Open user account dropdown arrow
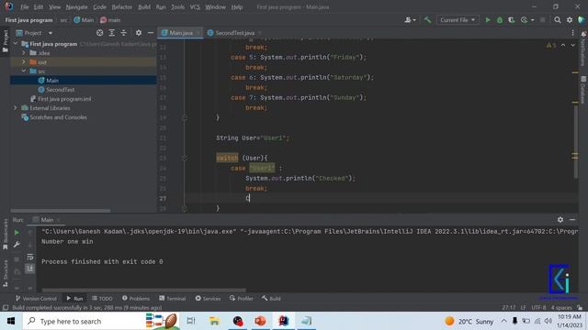This screenshot has height=330, width=588. [414, 20]
